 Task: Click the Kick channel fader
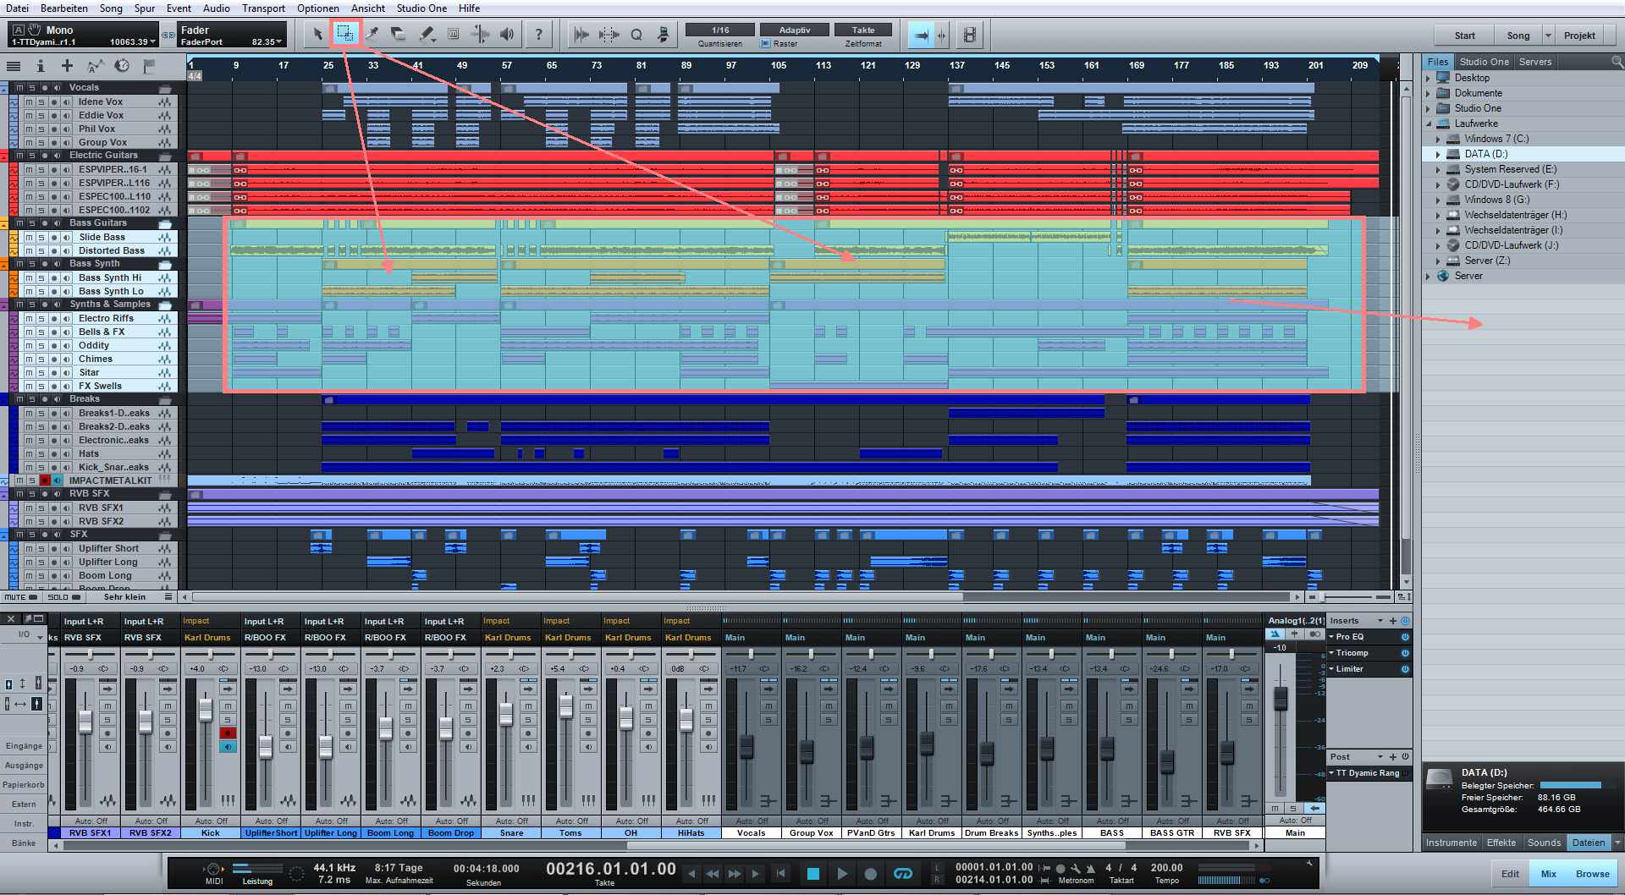(206, 709)
